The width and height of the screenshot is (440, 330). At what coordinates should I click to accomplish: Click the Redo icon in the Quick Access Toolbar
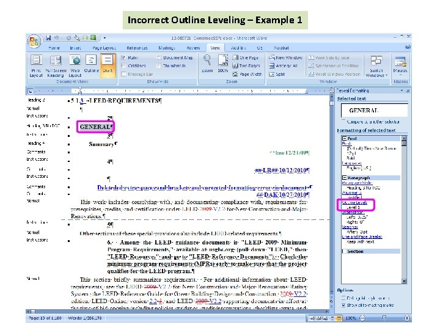pyautogui.click(x=68, y=38)
